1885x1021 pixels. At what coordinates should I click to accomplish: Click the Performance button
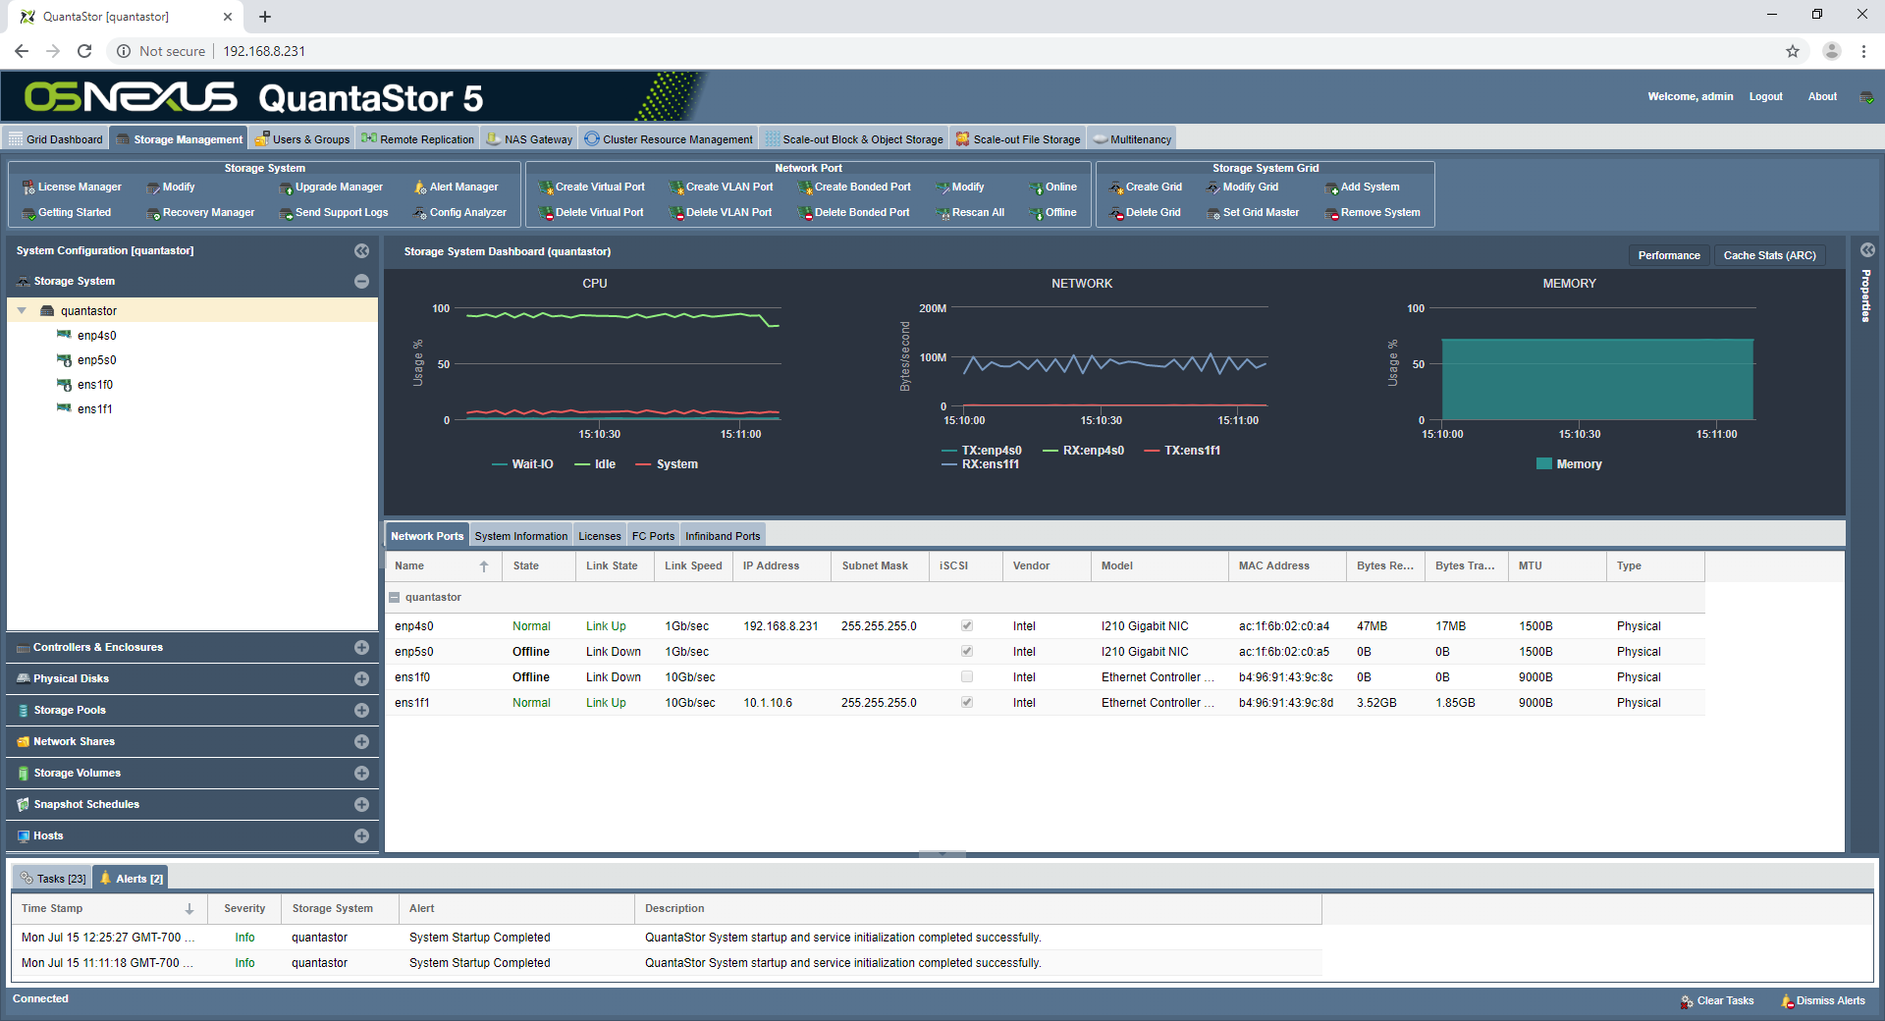[1668, 255]
